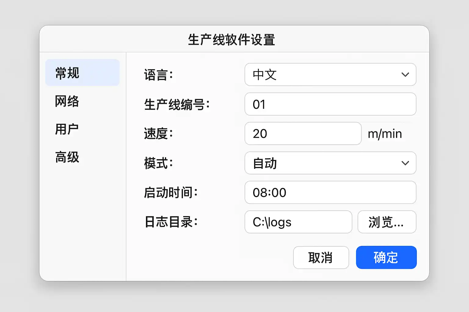Image resolution: width=469 pixels, height=312 pixels.
Task: Open the 用户 settings section
Action: [67, 129]
